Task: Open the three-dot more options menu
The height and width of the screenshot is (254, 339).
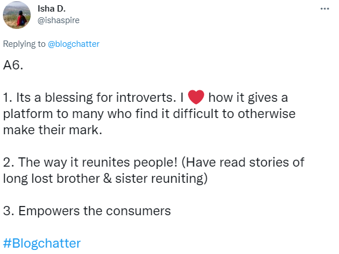Action: point(325,9)
